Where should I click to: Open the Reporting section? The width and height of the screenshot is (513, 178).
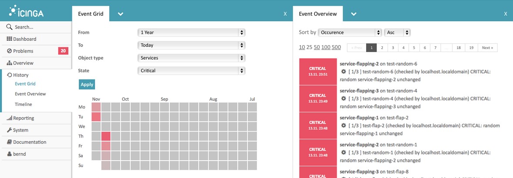[x=24, y=118]
